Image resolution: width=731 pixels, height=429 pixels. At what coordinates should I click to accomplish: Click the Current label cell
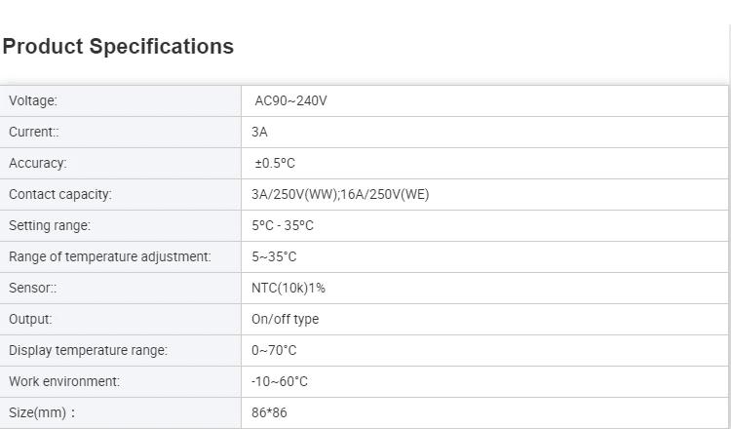(x=34, y=132)
